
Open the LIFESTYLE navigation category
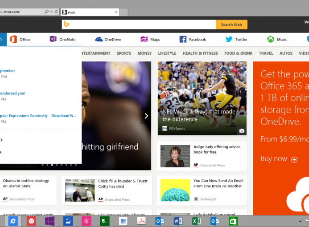[167, 53]
